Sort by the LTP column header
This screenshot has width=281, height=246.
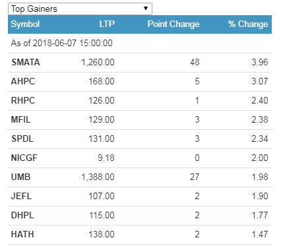(107, 24)
